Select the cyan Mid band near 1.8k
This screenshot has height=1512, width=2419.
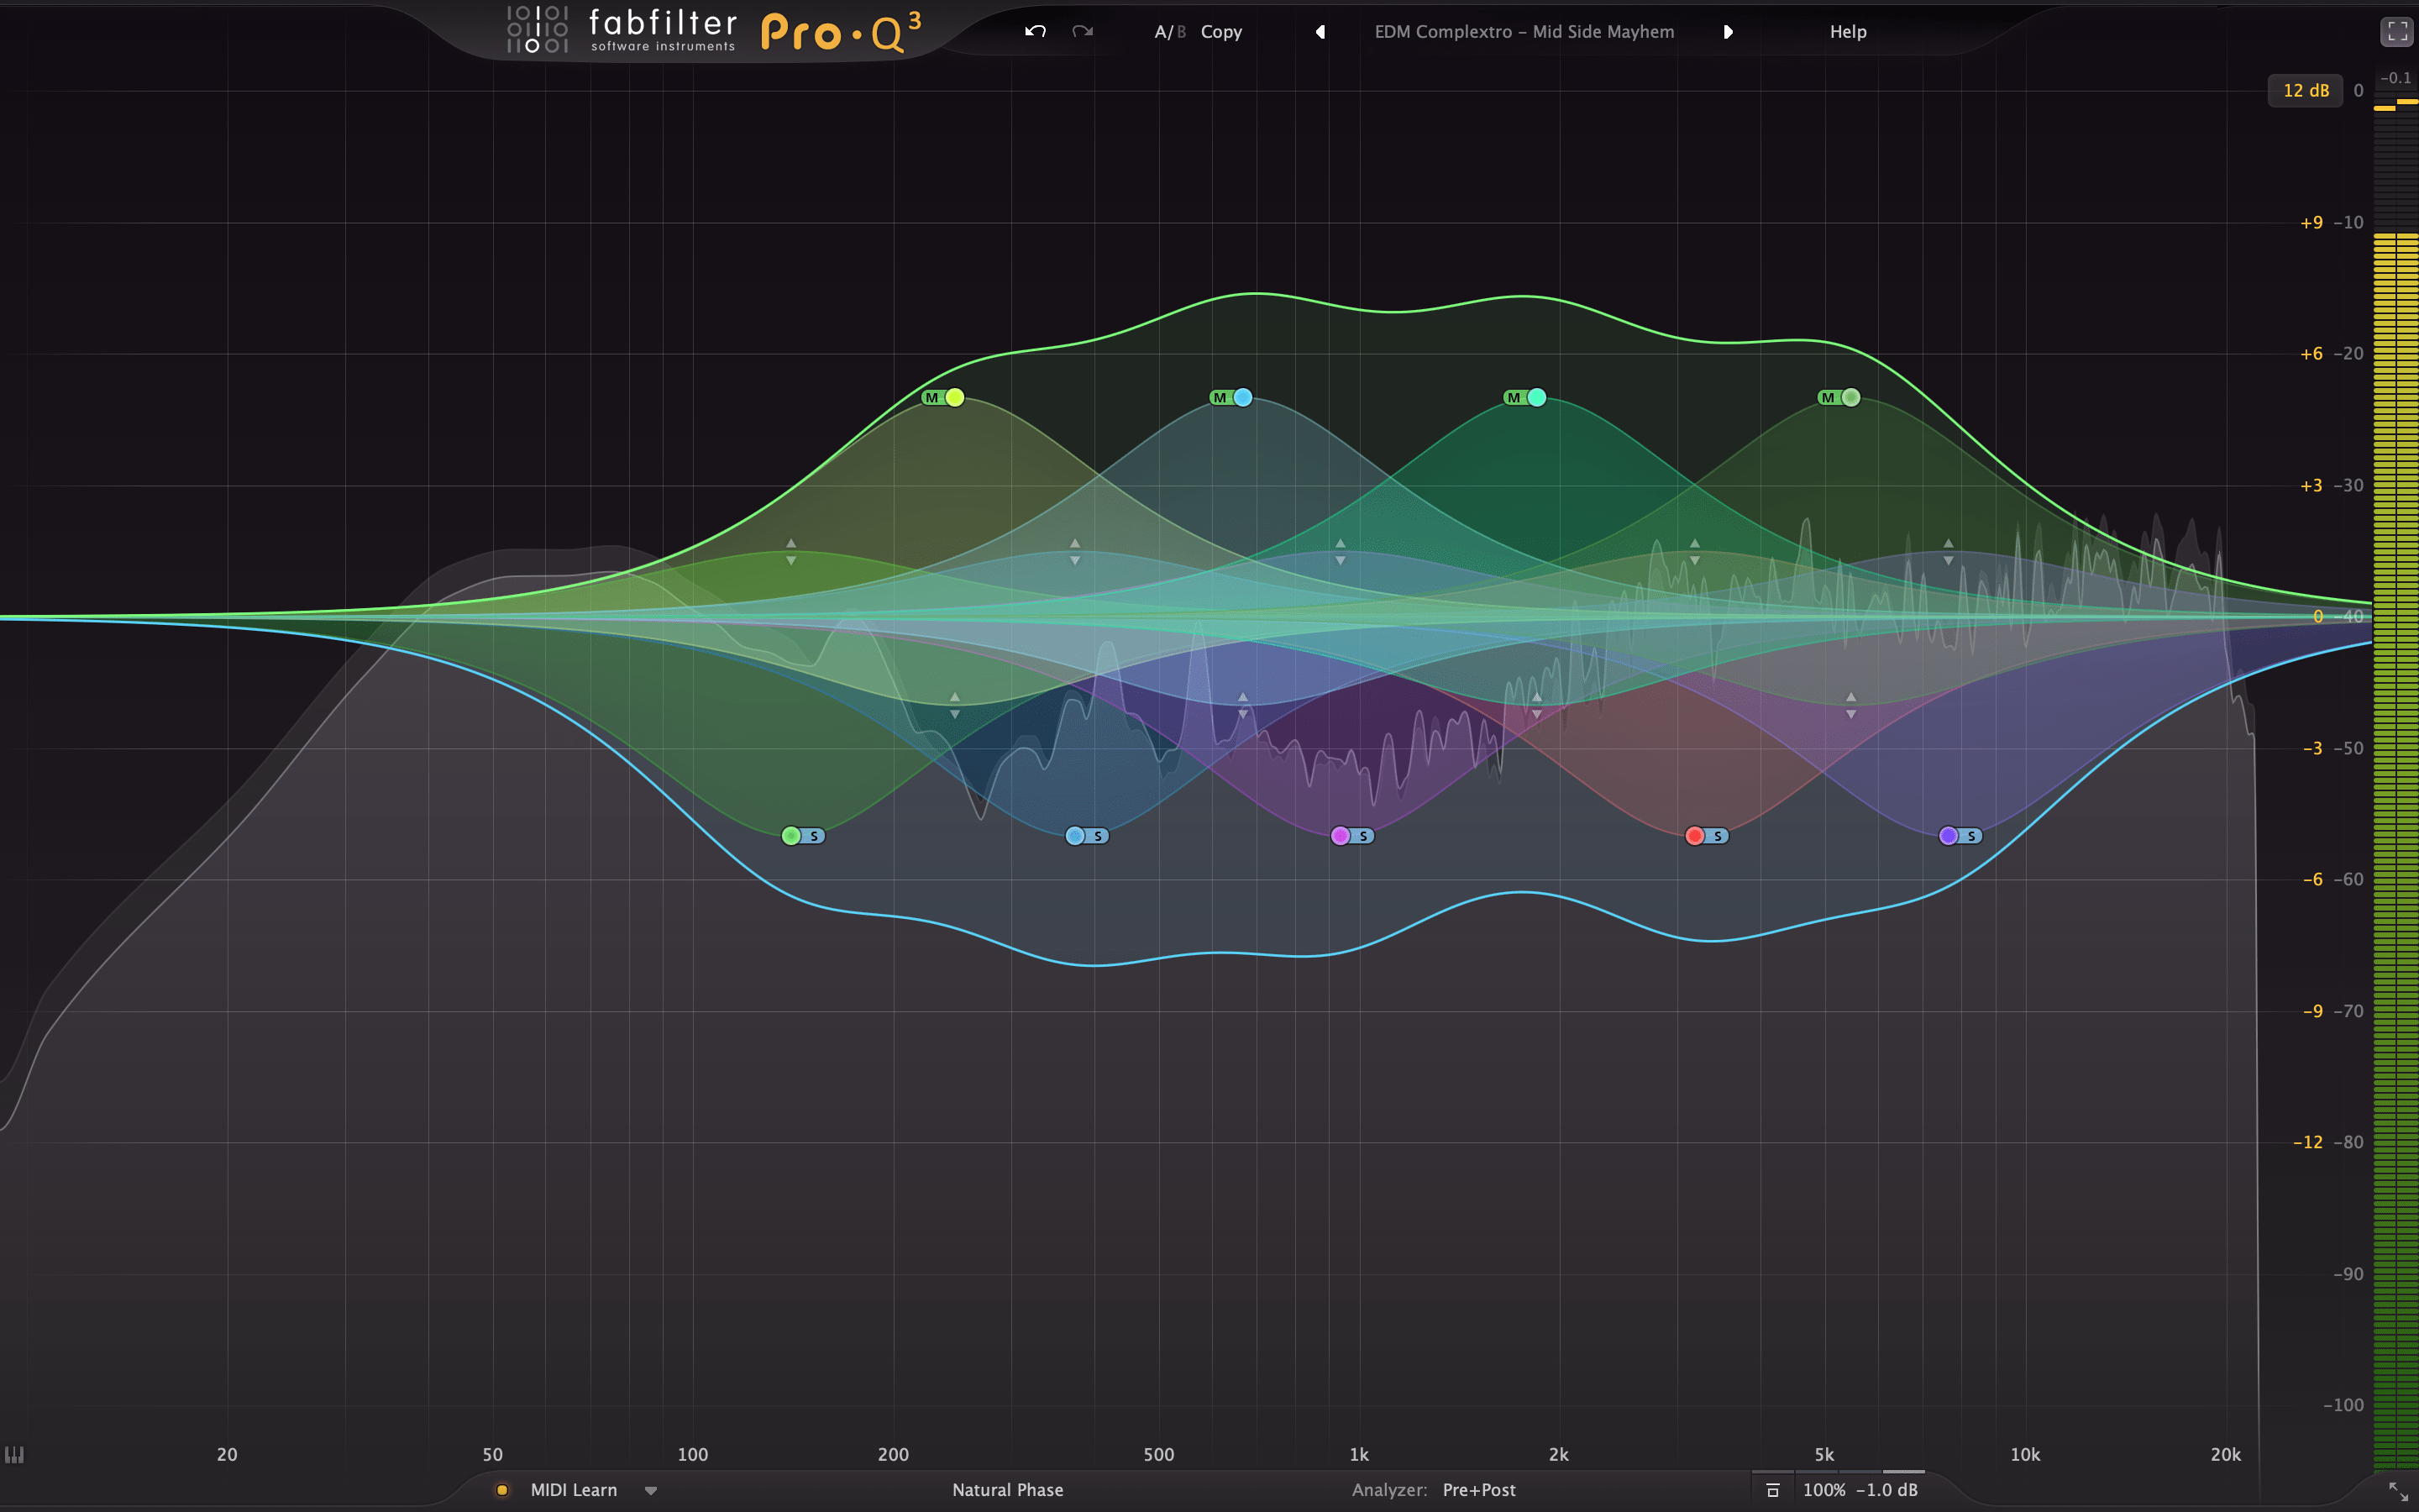1536,397
